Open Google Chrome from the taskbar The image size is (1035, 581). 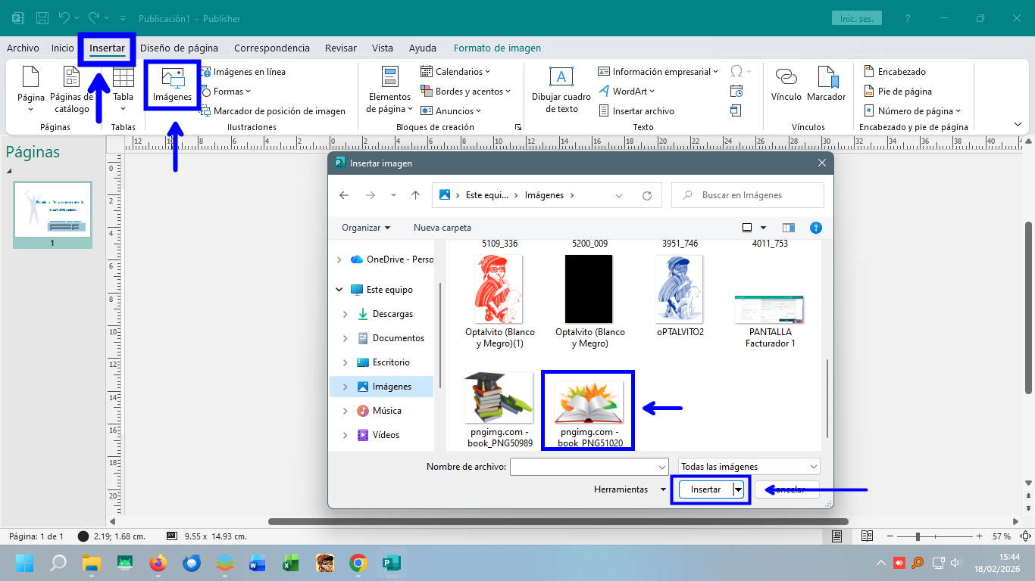(x=358, y=564)
